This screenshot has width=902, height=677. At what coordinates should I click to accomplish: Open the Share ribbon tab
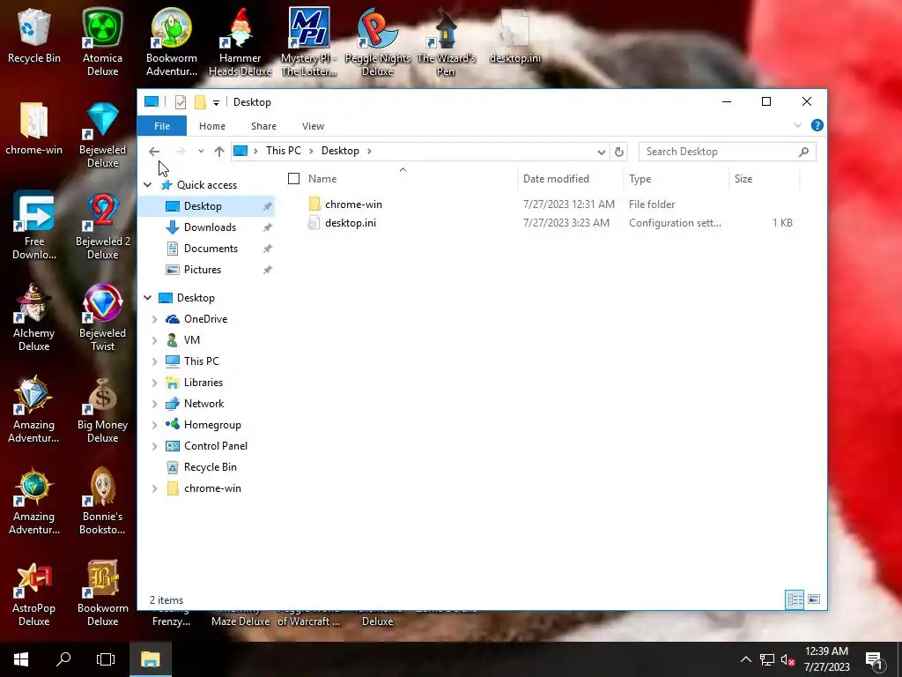(263, 126)
